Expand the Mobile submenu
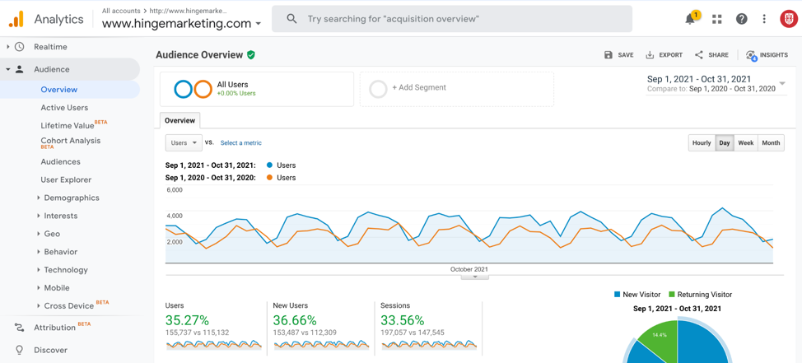 pos(39,288)
